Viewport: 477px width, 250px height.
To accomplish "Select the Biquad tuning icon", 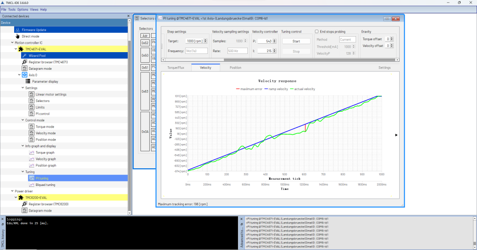I will pyautogui.click(x=31, y=185).
